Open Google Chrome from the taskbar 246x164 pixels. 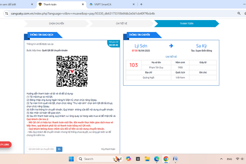click(166, 159)
